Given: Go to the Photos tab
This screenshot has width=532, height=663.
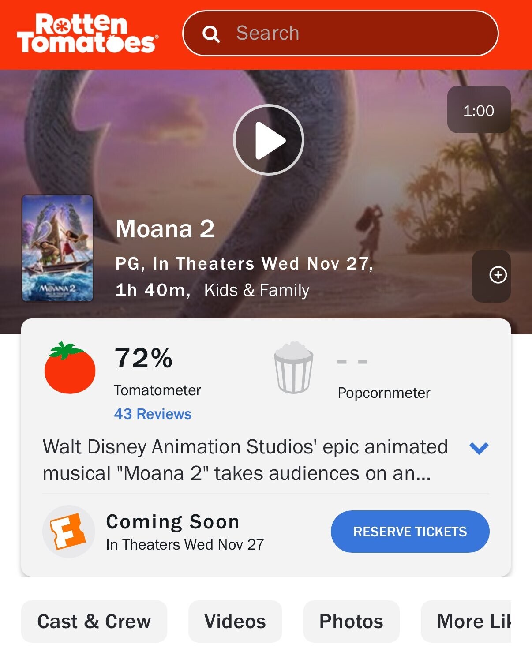Looking at the screenshot, I should (351, 622).
